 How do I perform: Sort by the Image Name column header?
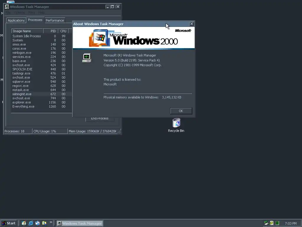coord(27,31)
